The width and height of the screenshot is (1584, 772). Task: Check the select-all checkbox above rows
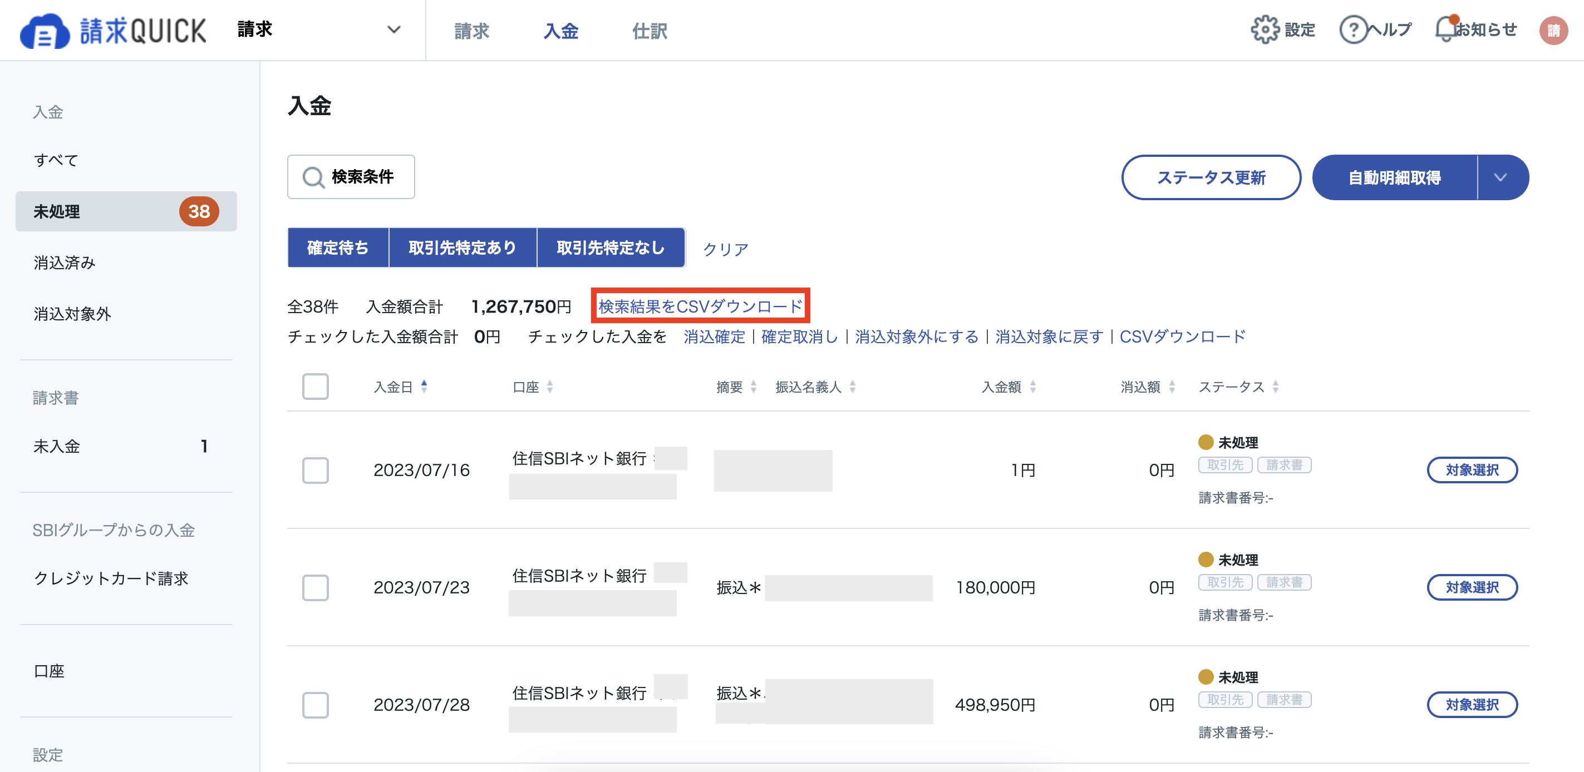[x=316, y=387]
